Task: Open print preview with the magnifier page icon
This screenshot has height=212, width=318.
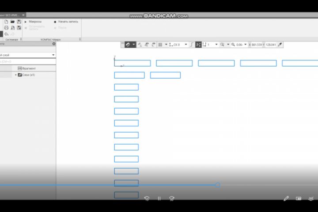Action: coord(12,28)
